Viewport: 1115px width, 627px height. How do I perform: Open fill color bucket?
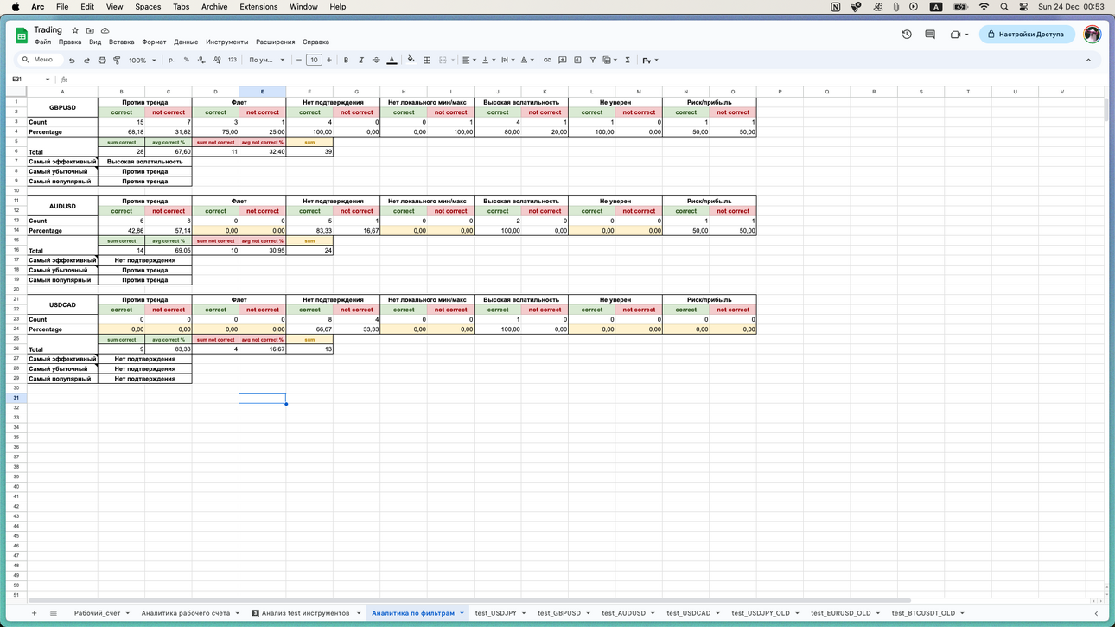[x=411, y=60]
